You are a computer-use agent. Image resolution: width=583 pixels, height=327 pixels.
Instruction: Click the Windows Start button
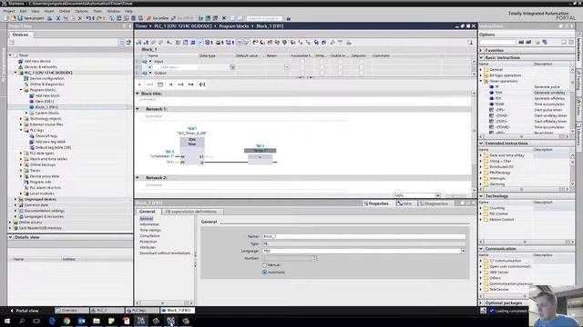tap(7, 321)
